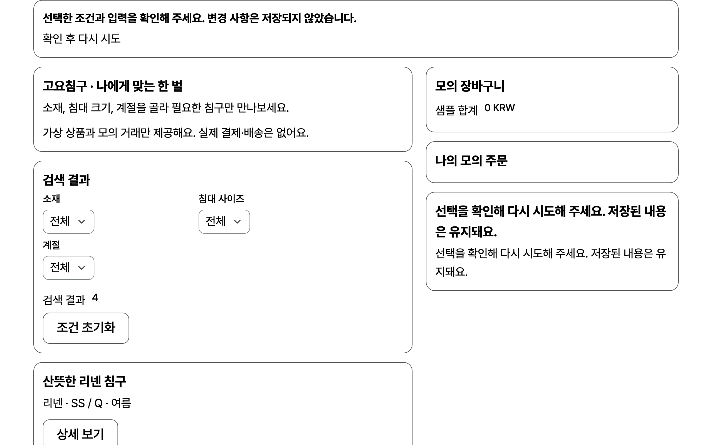Screen dimensions: 712x445
Task: Select the 나의 모의 주문 heading
Action: (471, 161)
